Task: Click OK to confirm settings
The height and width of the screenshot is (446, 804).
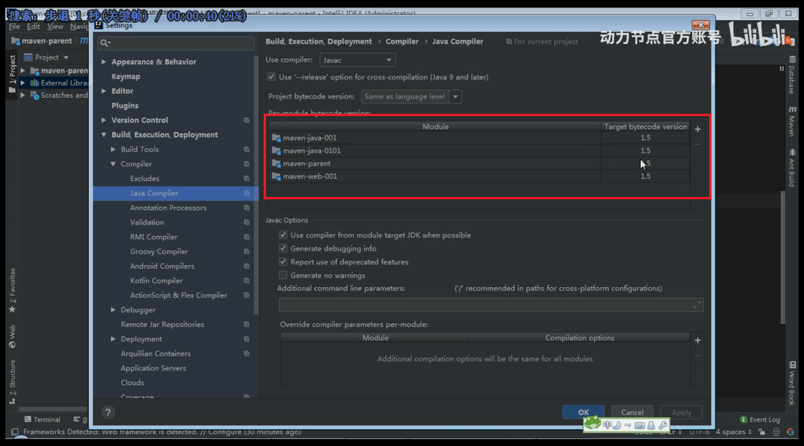Action: click(x=583, y=412)
